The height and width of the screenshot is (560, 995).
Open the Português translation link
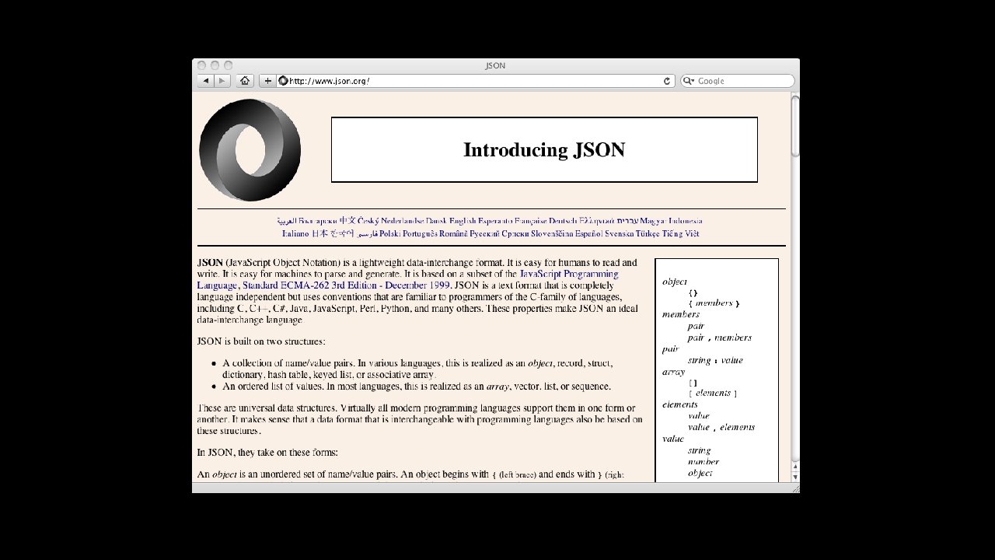pos(420,233)
